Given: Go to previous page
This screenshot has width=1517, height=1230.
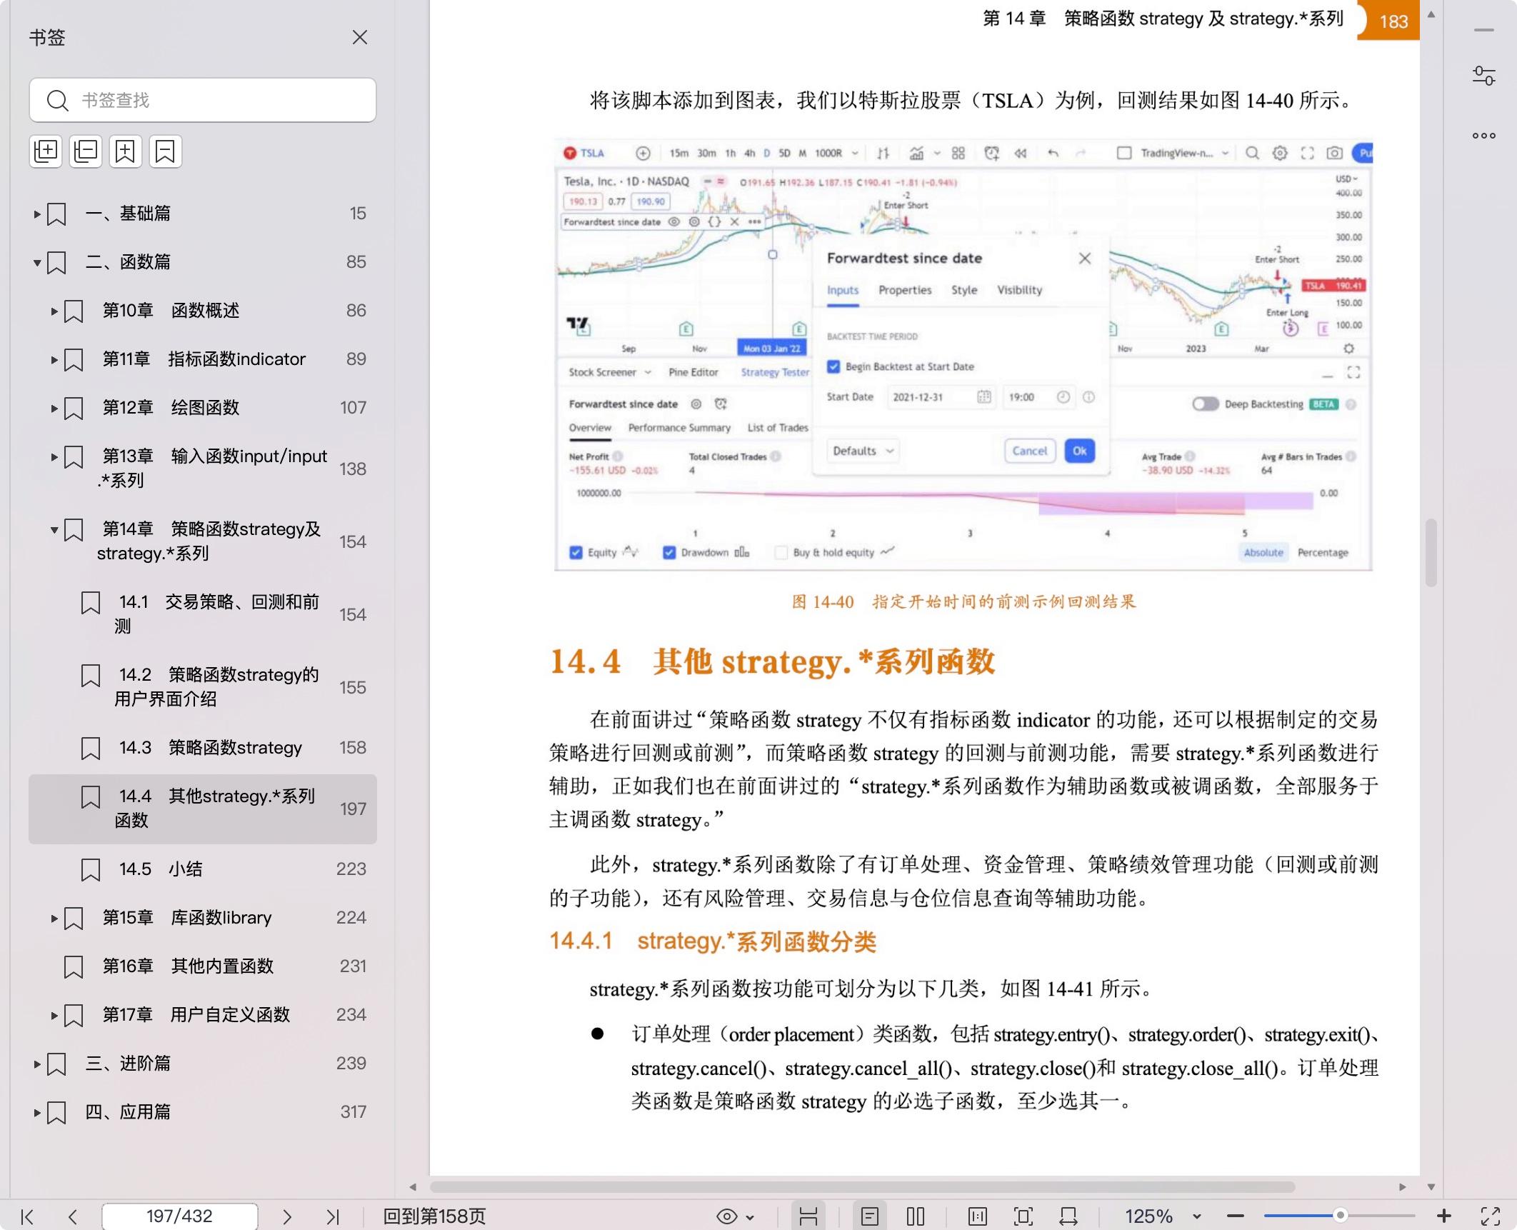Looking at the screenshot, I should [x=72, y=1216].
